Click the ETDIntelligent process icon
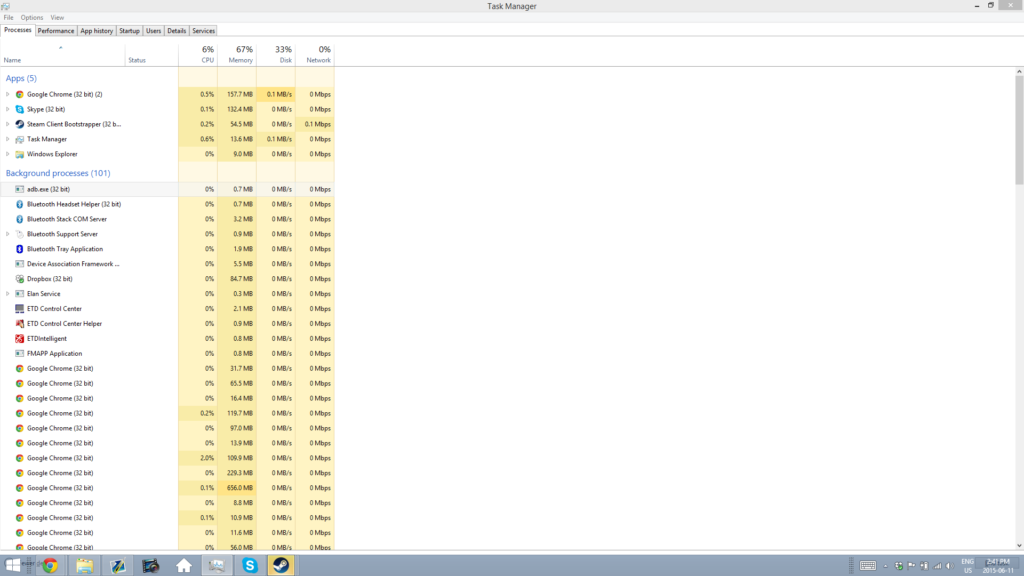Screen dimensions: 1024x576 [x=20, y=339]
